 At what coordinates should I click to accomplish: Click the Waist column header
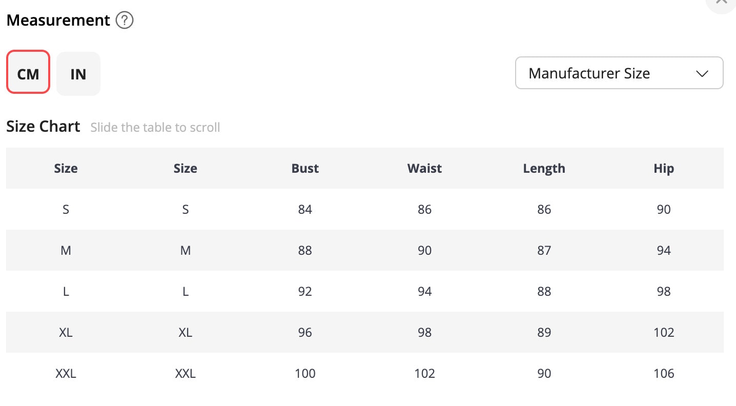point(424,168)
